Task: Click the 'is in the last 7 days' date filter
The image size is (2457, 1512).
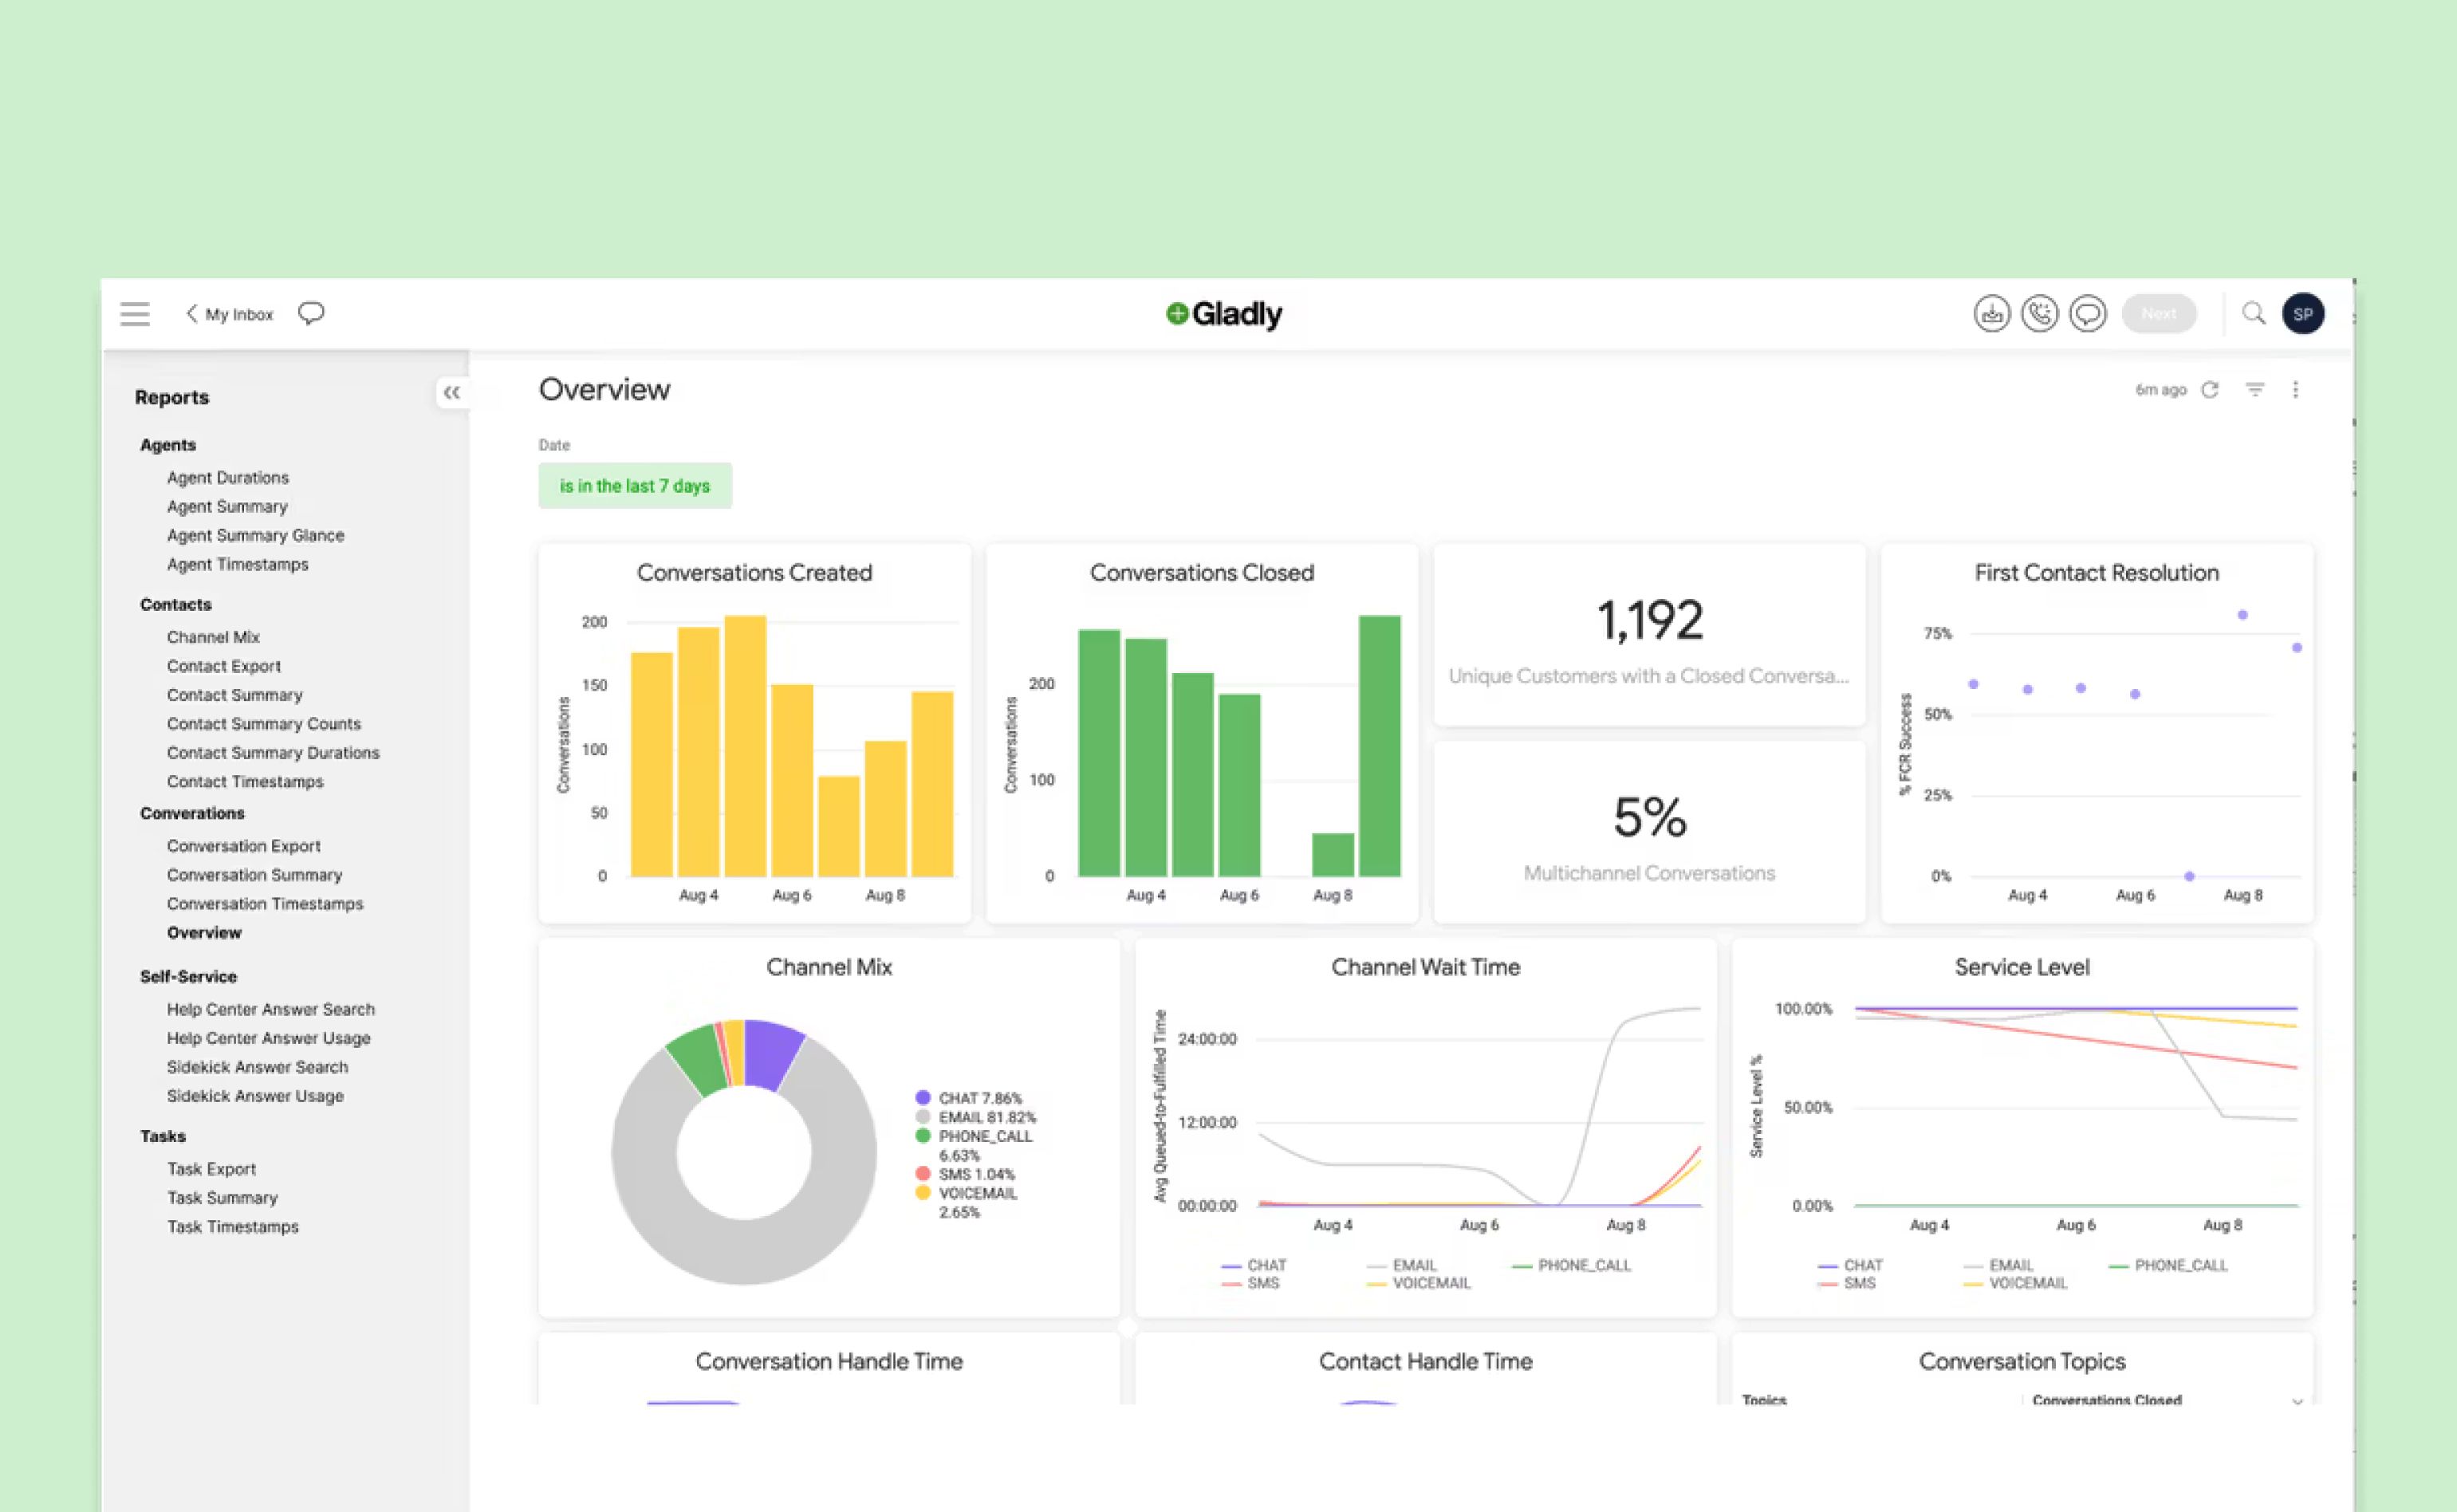Action: [635, 486]
